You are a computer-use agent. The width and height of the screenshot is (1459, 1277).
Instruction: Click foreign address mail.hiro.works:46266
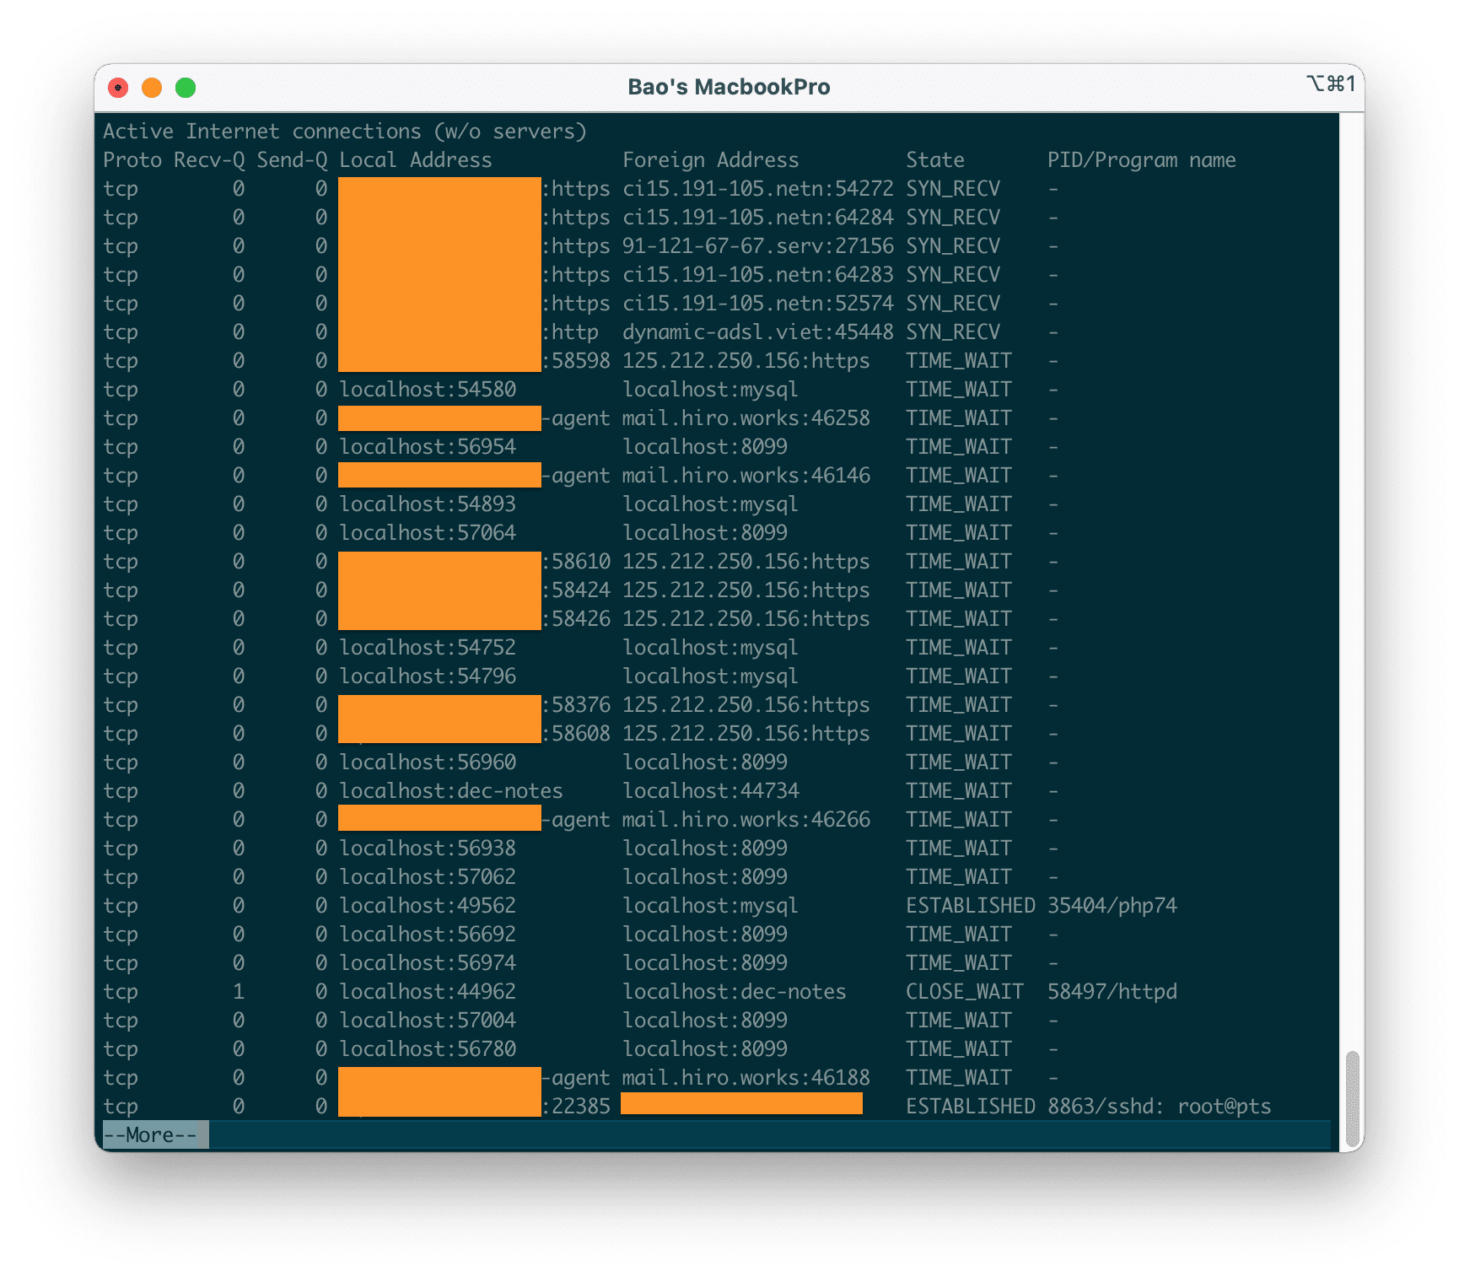coord(746,820)
